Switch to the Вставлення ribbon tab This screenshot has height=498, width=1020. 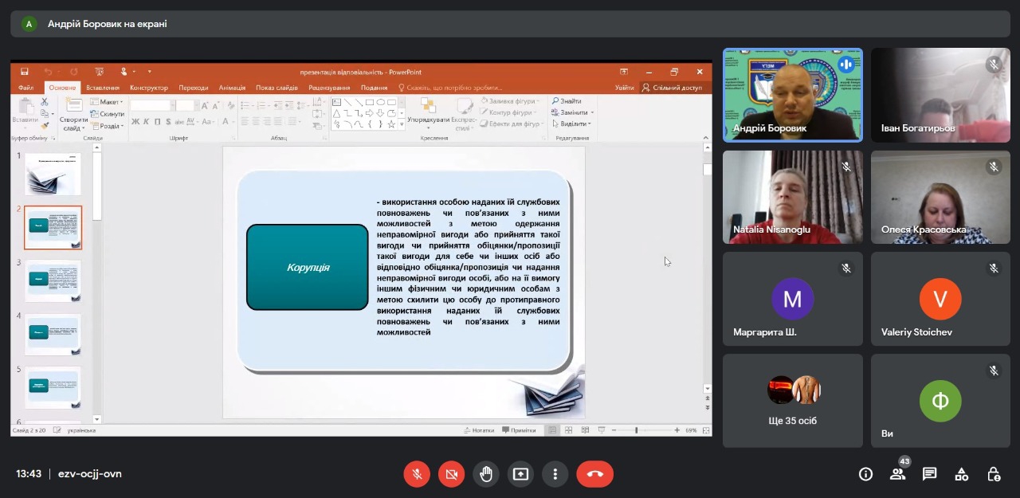coord(103,88)
